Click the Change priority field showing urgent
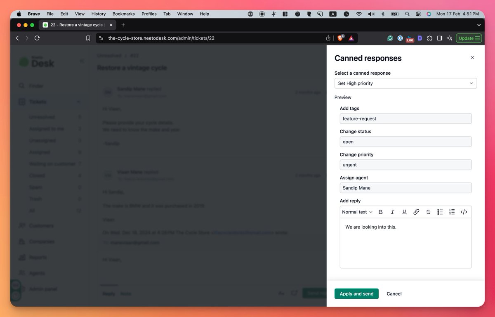Image resolution: width=495 pixels, height=317 pixels. point(405,165)
